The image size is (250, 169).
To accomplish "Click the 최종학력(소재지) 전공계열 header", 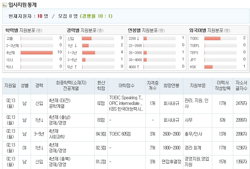I will coord(71,85).
